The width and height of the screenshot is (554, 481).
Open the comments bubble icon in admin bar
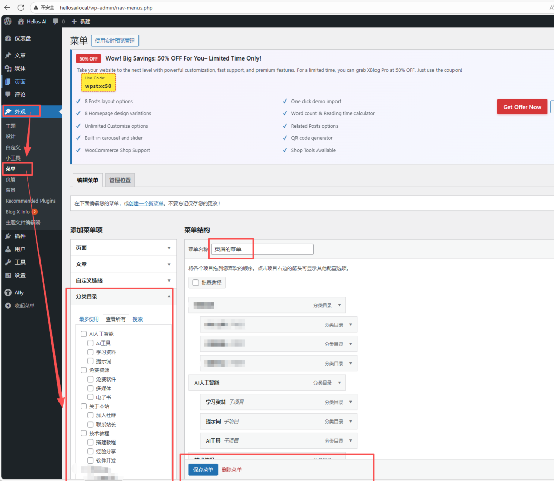56,22
